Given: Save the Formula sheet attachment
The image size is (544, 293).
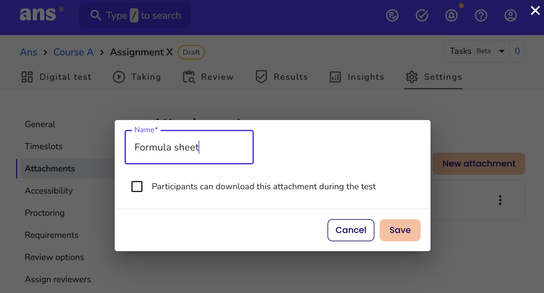Looking at the screenshot, I should pyautogui.click(x=400, y=230).
